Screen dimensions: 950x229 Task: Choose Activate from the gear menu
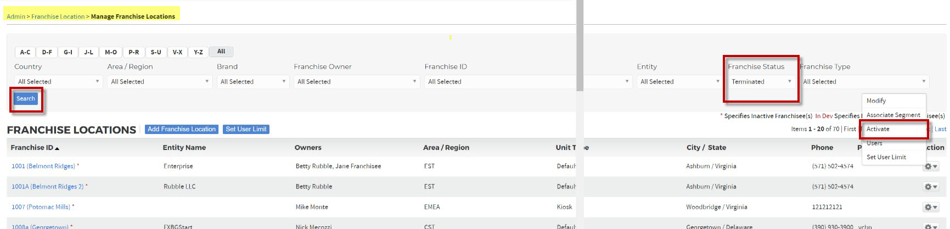pos(878,129)
